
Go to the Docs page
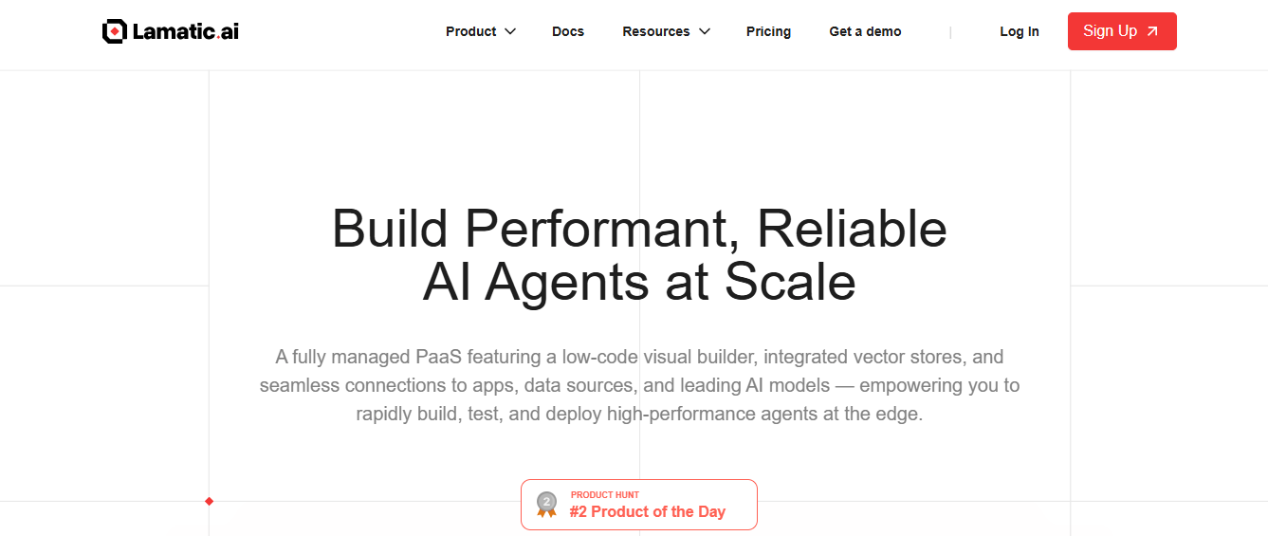(x=568, y=31)
